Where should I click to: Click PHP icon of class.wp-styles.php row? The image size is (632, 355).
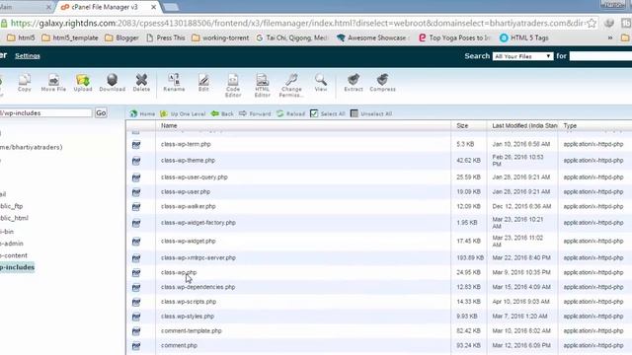[136, 317]
